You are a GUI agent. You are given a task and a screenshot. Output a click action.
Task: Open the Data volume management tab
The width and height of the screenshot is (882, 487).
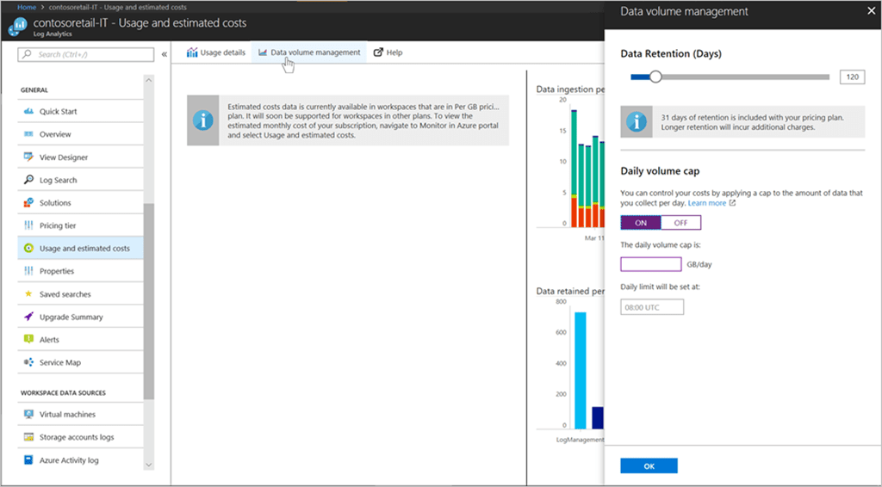[309, 52]
